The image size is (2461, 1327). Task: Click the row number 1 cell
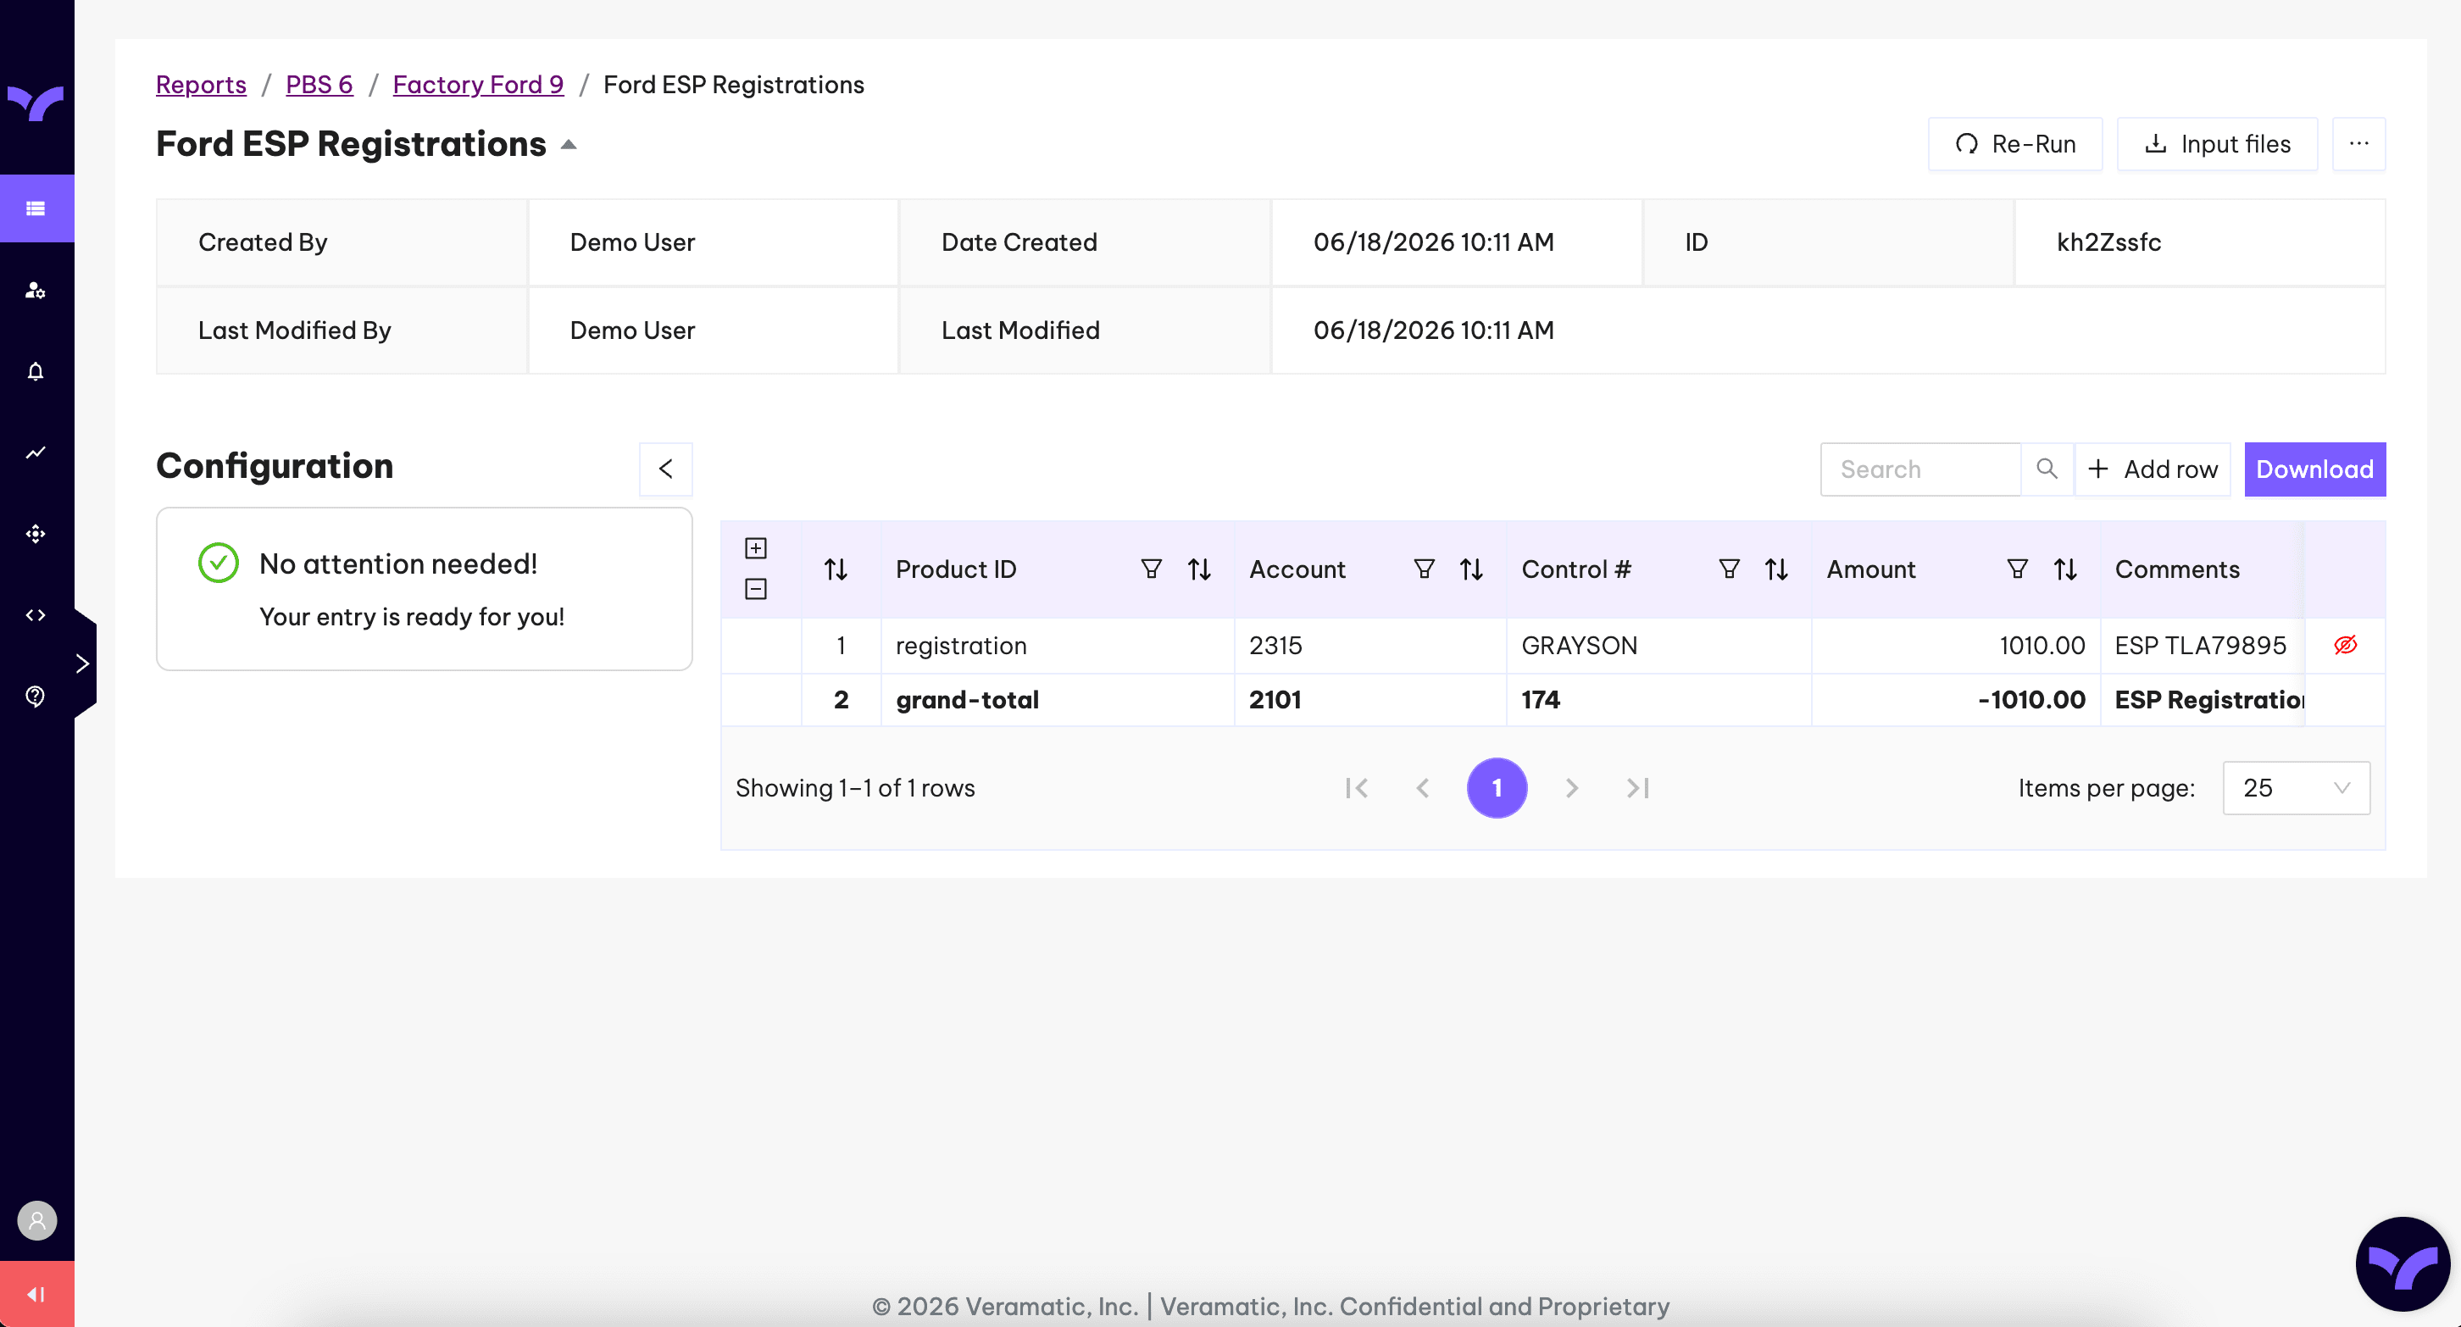[841, 646]
